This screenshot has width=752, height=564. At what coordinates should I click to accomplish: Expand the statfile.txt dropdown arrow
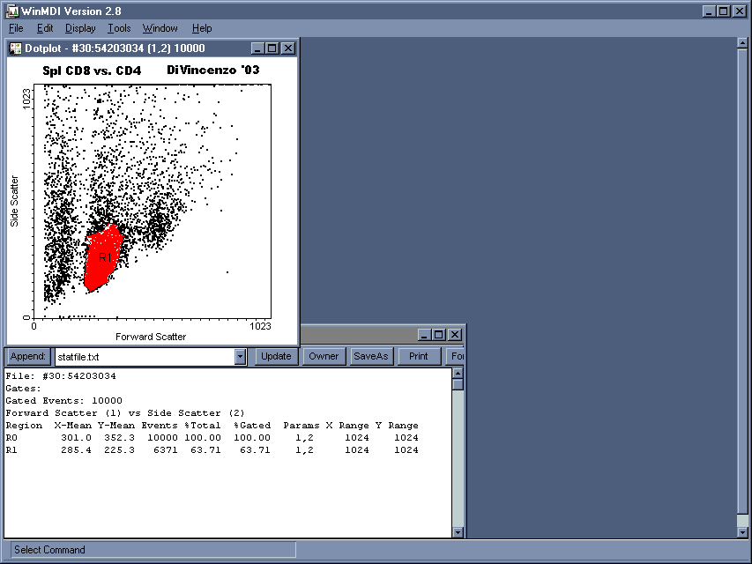[x=240, y=356]
